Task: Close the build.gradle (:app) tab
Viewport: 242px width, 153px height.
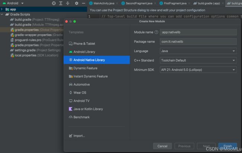Action: coord(223,3)
